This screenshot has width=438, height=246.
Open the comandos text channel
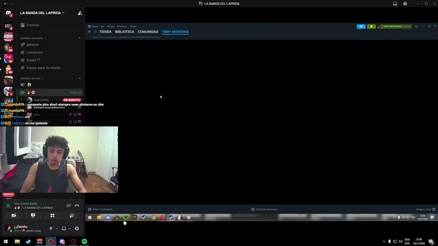pyautogui.click(x=50, y=52)
